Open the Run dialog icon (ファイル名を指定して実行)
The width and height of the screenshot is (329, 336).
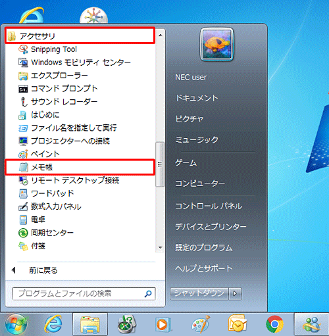pos(23,128)
